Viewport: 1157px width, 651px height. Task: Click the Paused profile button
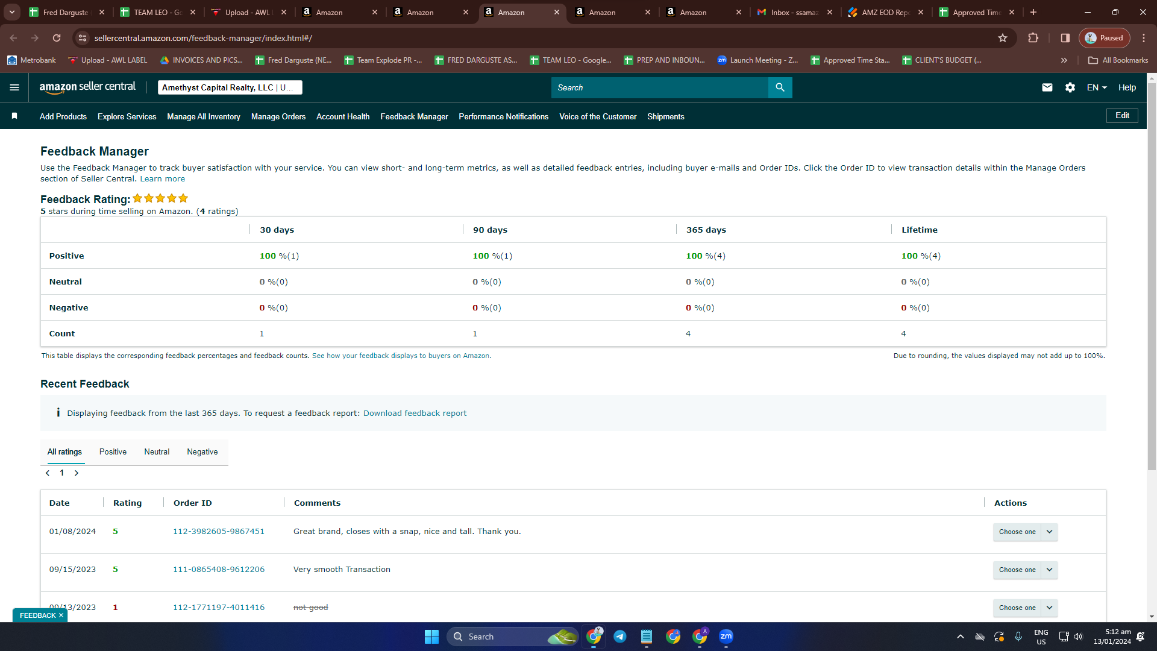[x=1105, y=38]
